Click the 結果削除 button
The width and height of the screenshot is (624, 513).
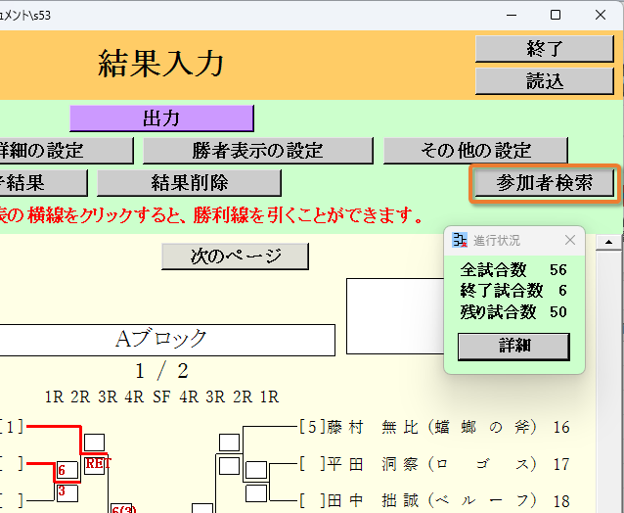(189, 183)
